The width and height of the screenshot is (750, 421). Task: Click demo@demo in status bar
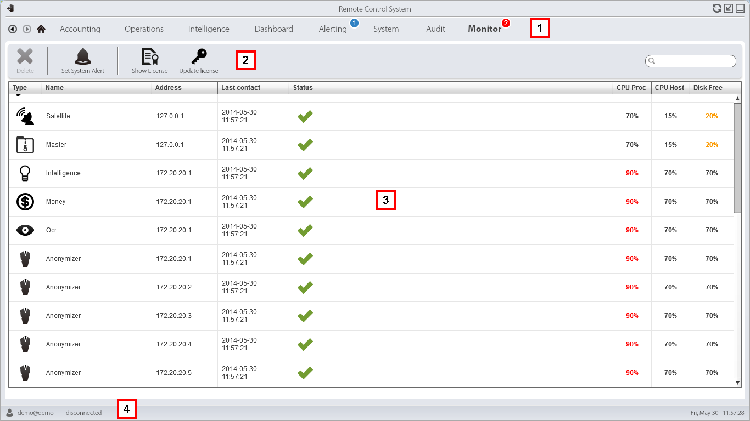[x=36, y=413]
